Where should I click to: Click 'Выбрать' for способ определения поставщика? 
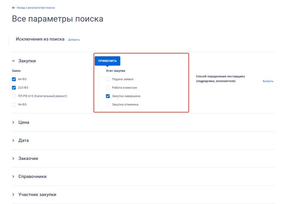tap(268, 81)
